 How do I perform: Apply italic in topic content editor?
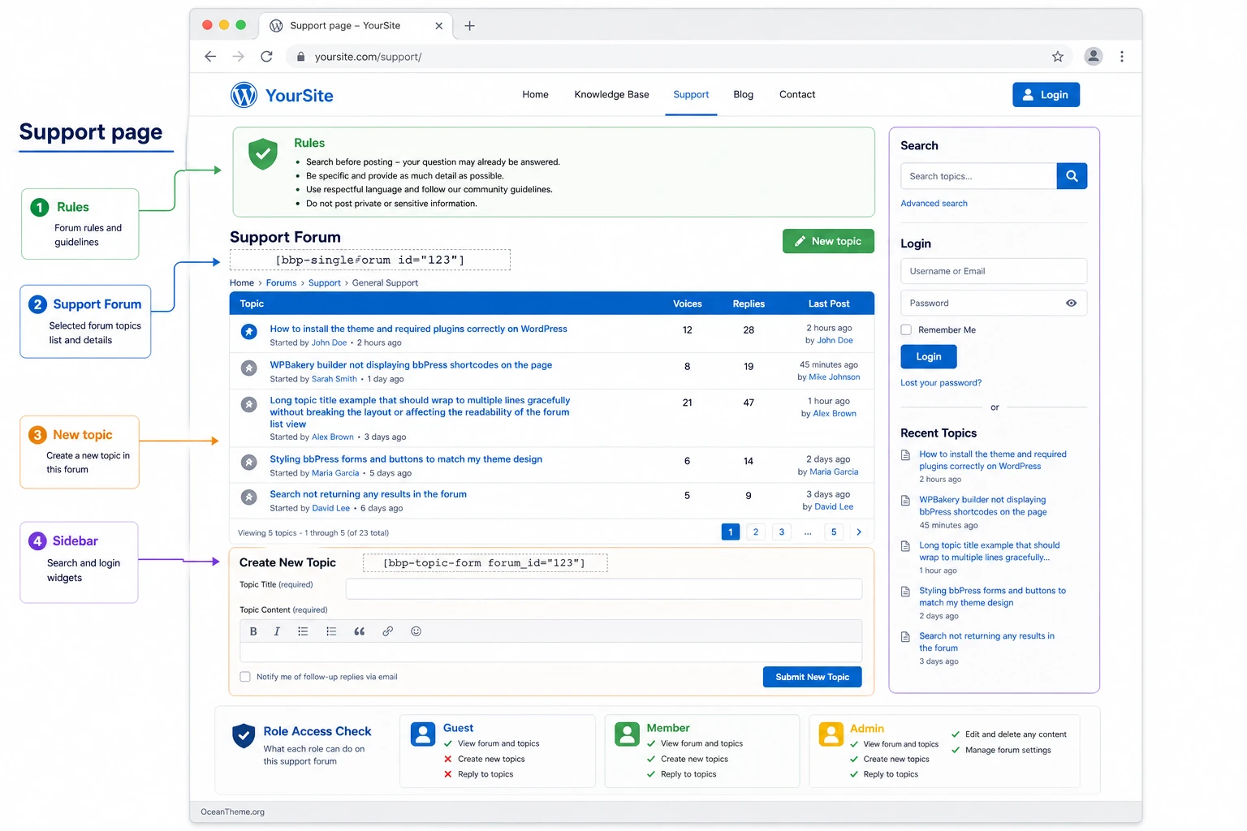pos(277,631)
